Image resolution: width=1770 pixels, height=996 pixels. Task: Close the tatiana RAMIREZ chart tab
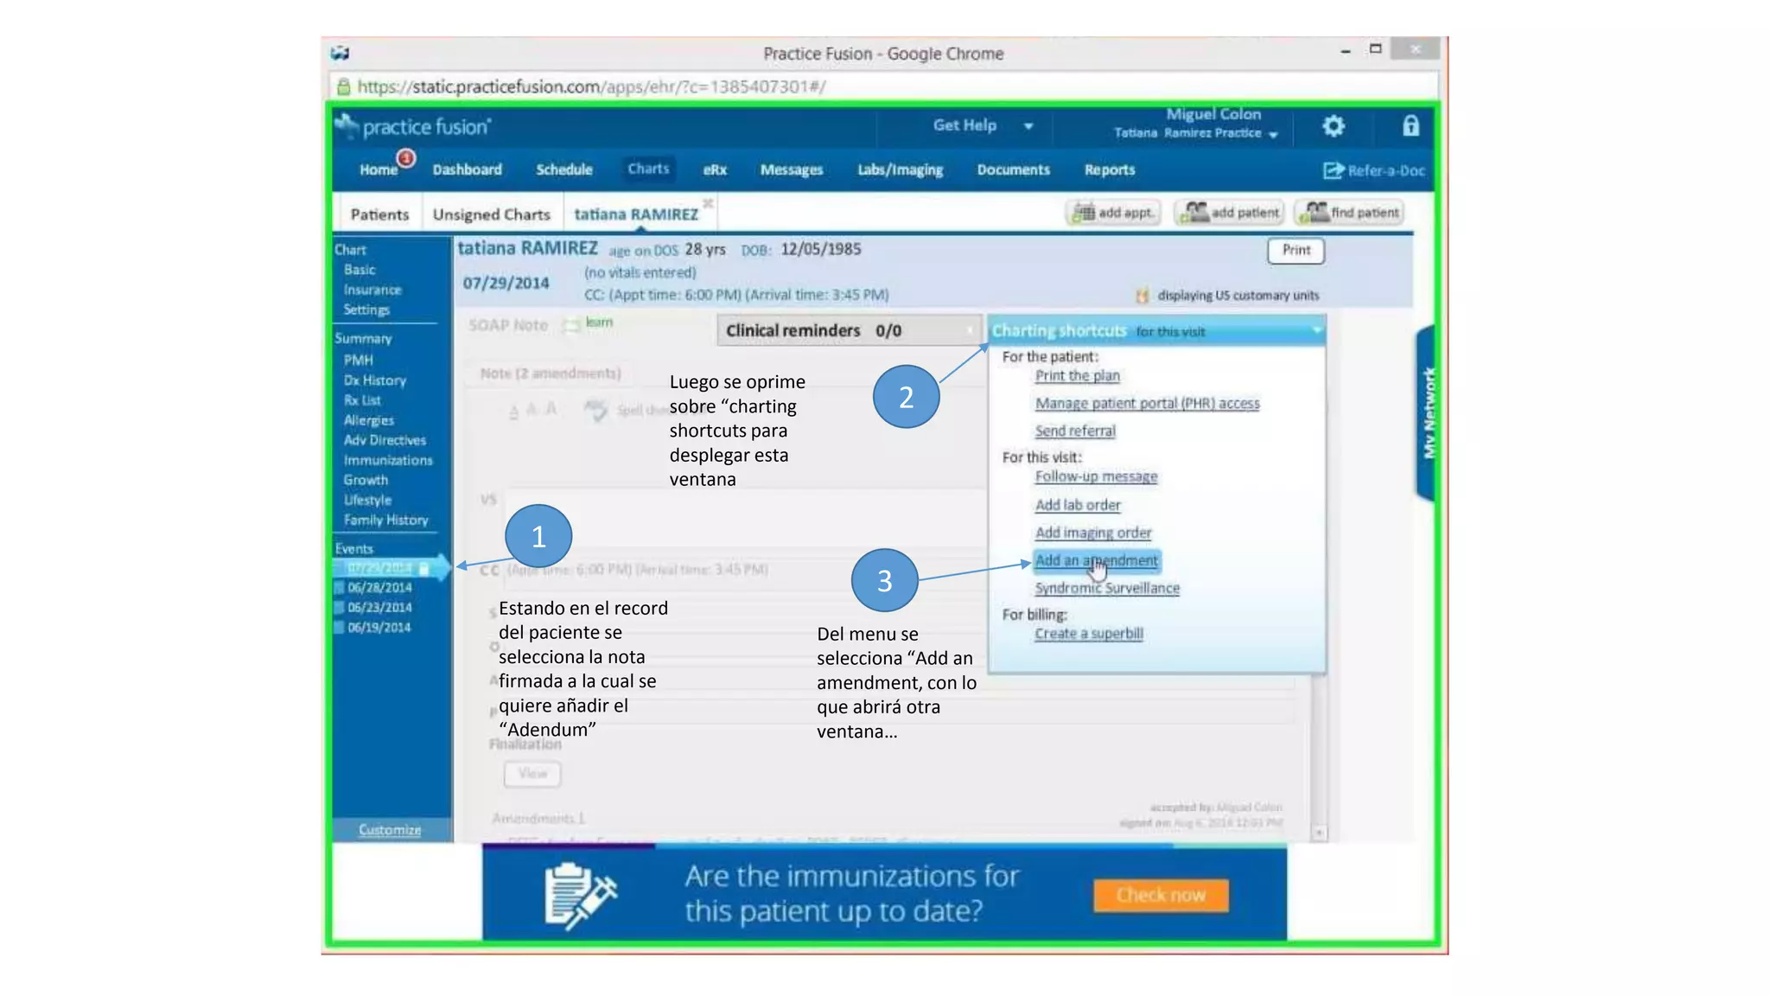point(708,203)
